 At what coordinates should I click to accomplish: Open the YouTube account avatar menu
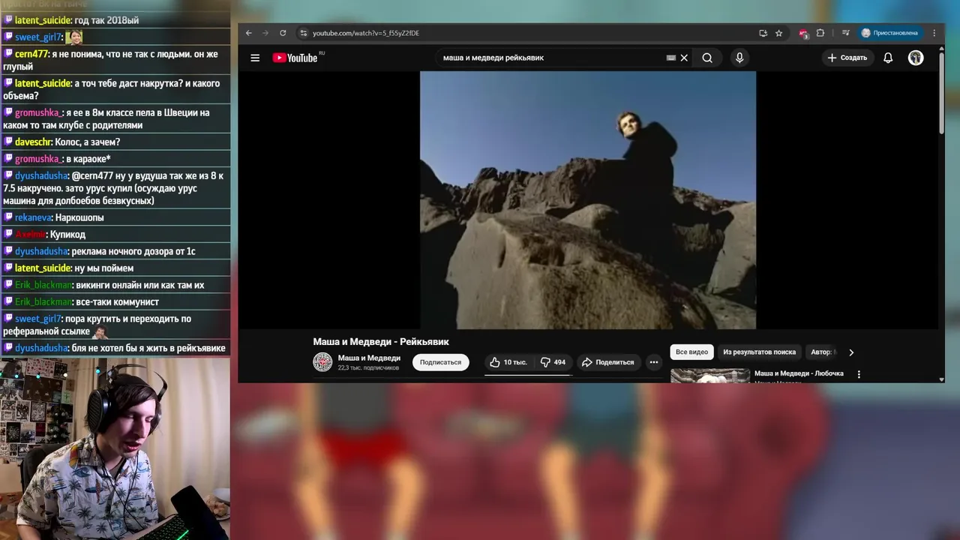(916, 58)
